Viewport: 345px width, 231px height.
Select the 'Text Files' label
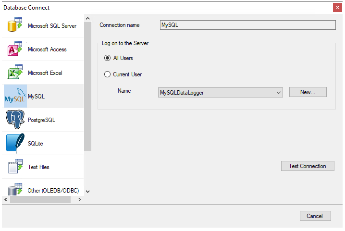coord(38,167)
